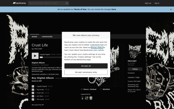Play track 2 Pig Fucker
The image size is (174, 109).
pos(33,90)
